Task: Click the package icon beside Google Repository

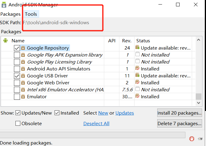Action: (x=23, y=48)
